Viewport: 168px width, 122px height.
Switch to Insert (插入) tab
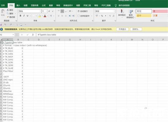tap(18, 6)
